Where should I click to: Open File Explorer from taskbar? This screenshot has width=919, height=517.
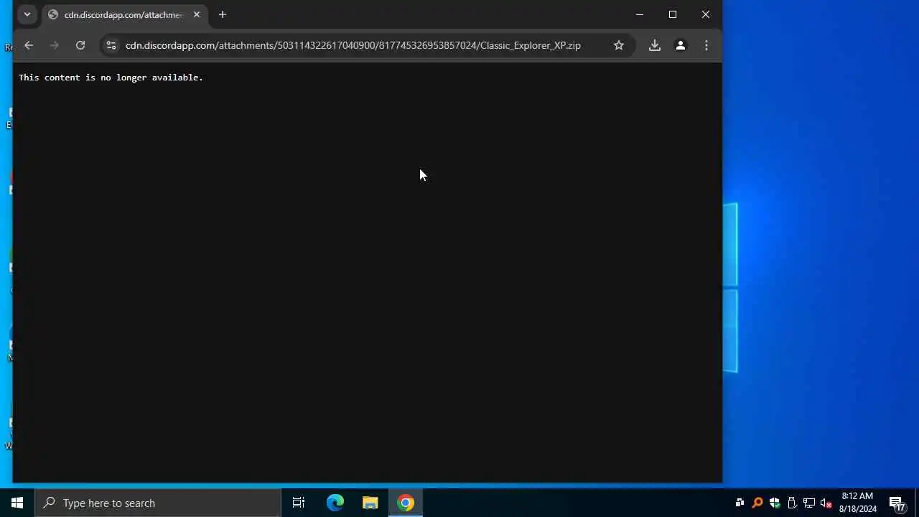[370, 503]
